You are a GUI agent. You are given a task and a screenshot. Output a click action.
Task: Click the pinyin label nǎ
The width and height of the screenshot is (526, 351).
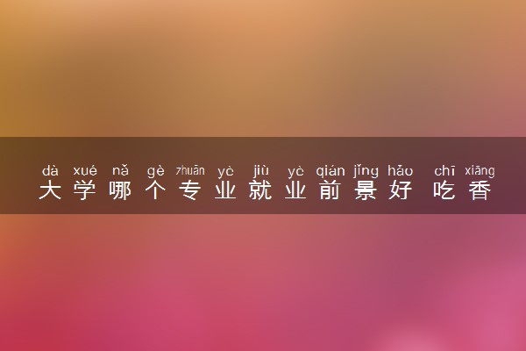coord(120,170)
